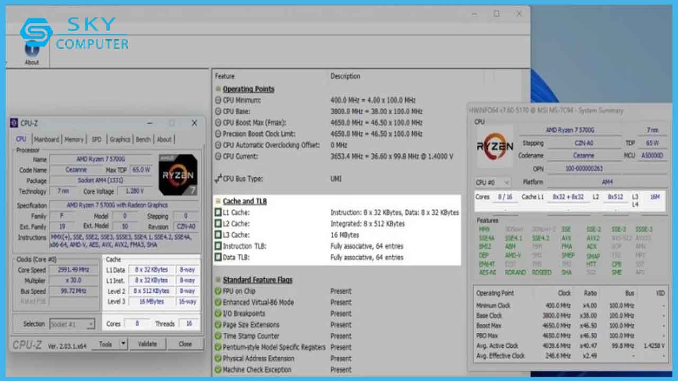
Task: Select the Standard Feature Flags section header
Action: 257,280
